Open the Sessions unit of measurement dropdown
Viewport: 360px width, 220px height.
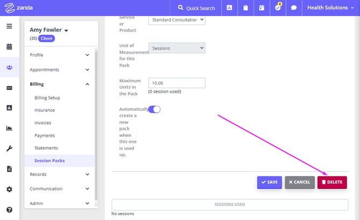[x=177, y=48]
